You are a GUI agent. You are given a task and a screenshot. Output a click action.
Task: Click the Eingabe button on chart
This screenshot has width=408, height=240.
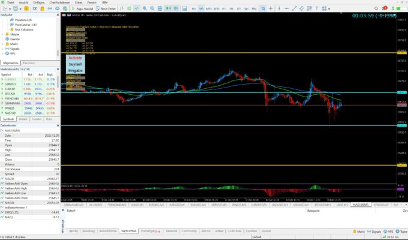(75, 71)
